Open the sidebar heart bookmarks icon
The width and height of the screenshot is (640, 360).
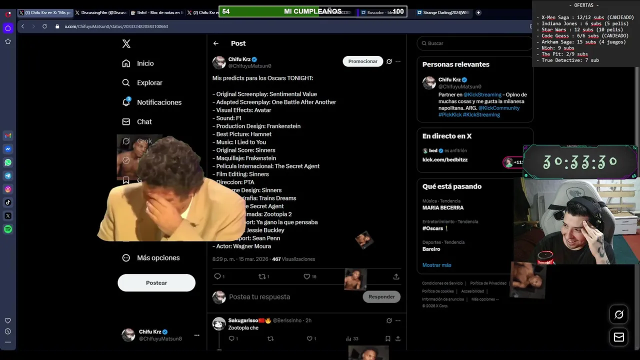(x=8, y=320)
